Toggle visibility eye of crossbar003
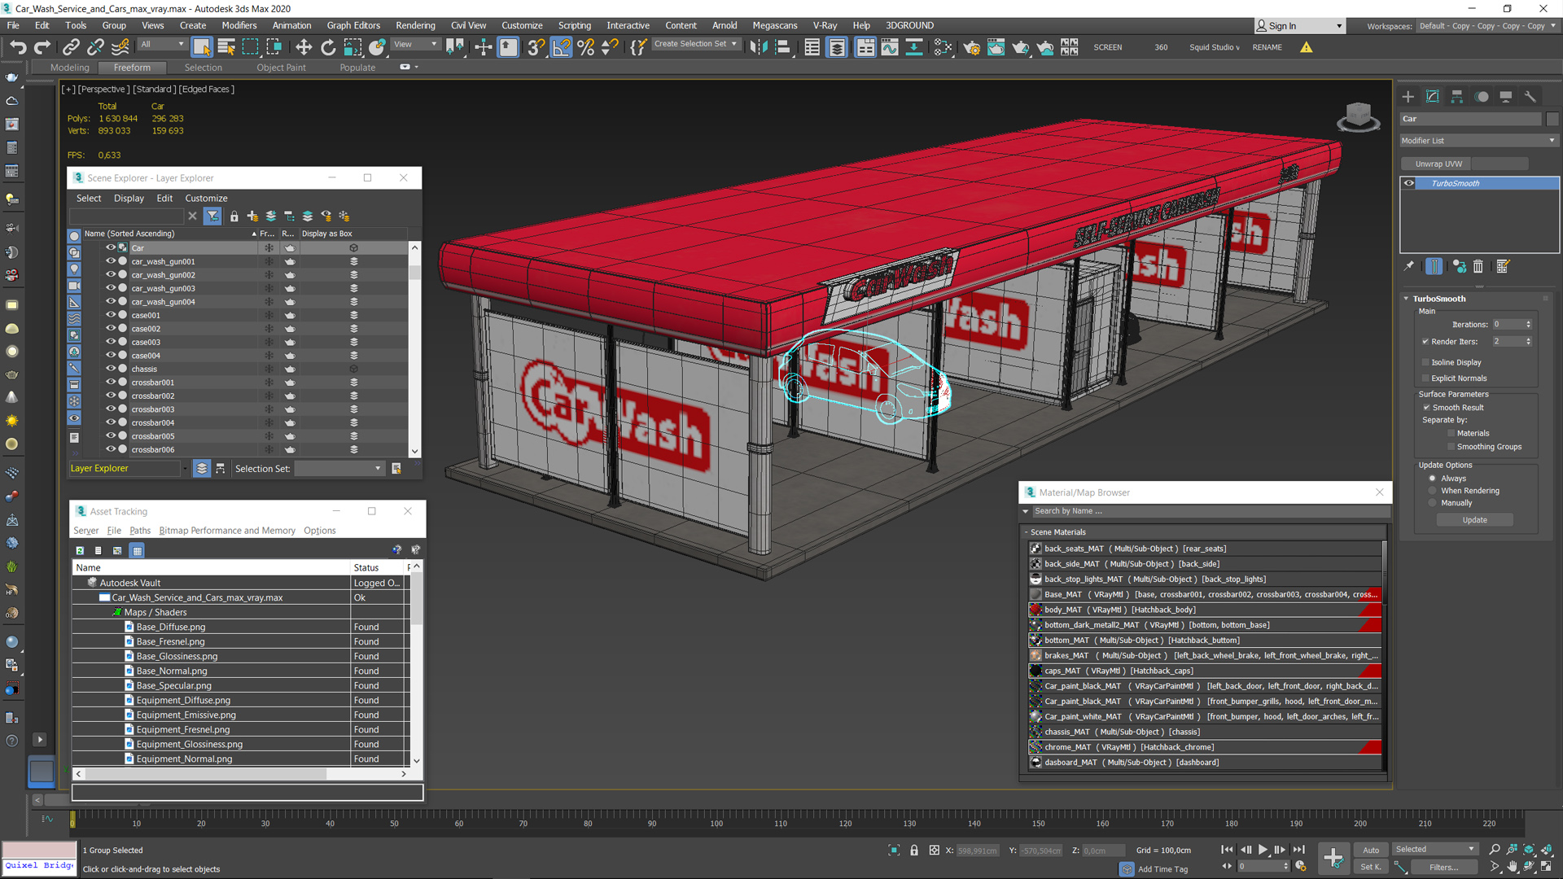 click(x=111, y=409)
